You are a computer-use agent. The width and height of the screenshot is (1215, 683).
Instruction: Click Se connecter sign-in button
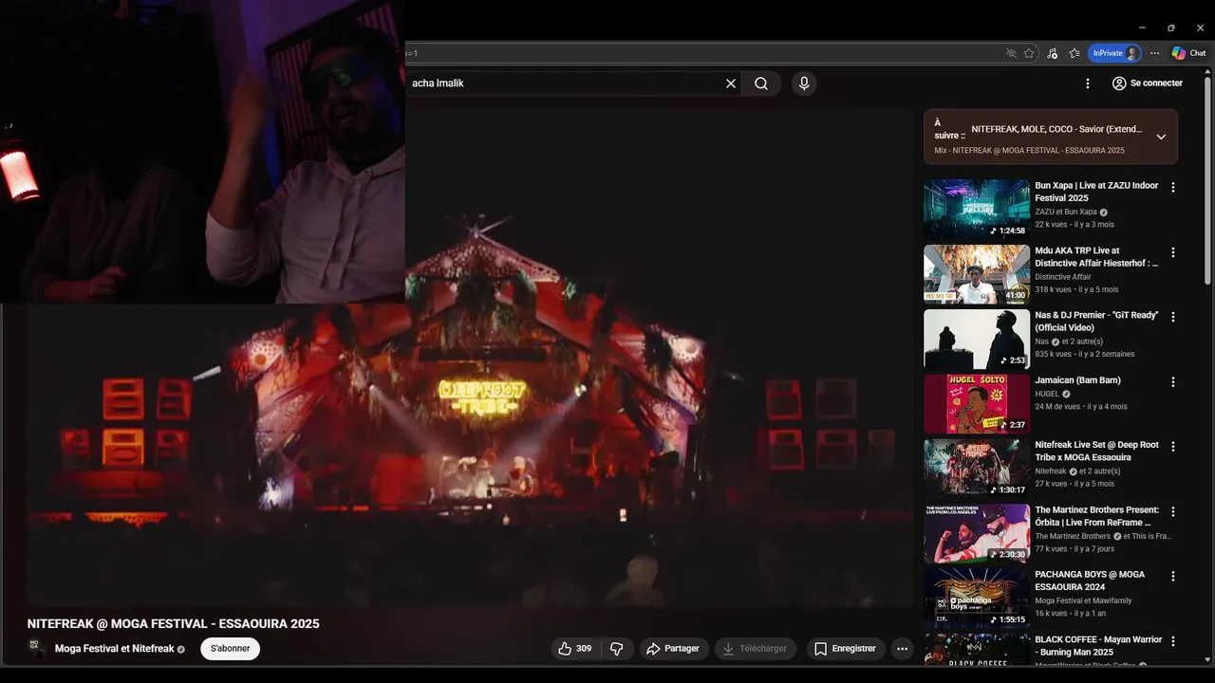click(1148, 83)
